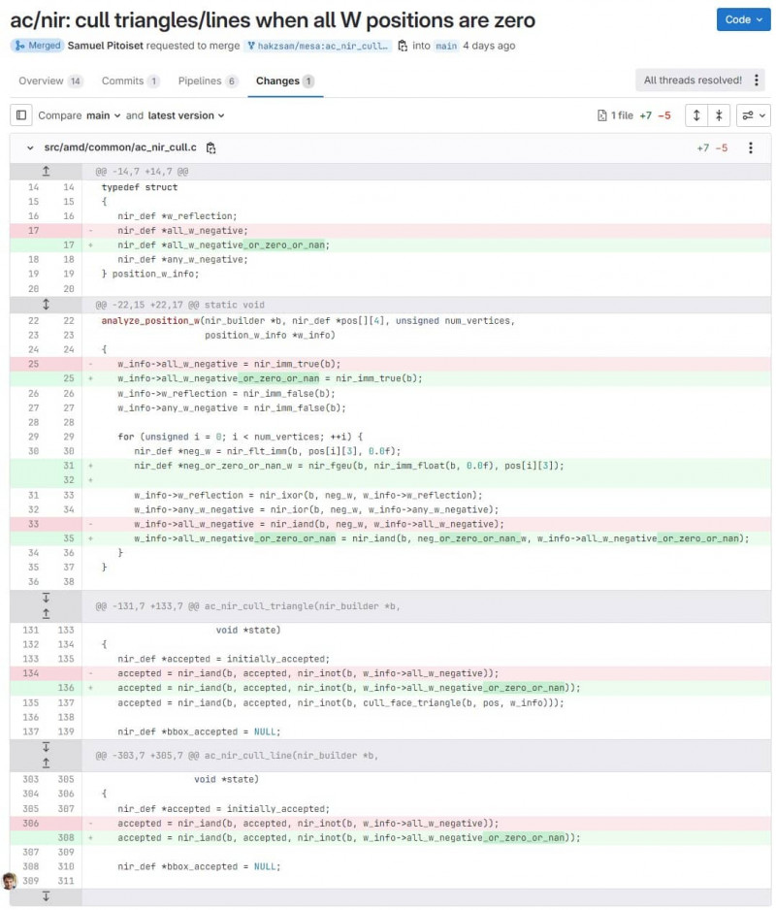This screenshot has height=910, width=776.
Task: Open diff preferences settings dropdown
Action: 754,114
